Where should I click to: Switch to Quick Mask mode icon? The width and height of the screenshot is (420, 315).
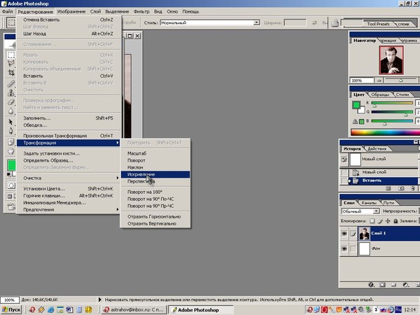pyautogui.click(x=11, y=185)
